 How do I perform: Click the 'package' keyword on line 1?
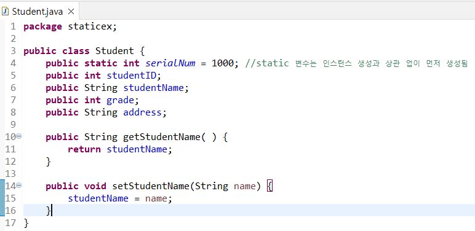pos(42,26)
